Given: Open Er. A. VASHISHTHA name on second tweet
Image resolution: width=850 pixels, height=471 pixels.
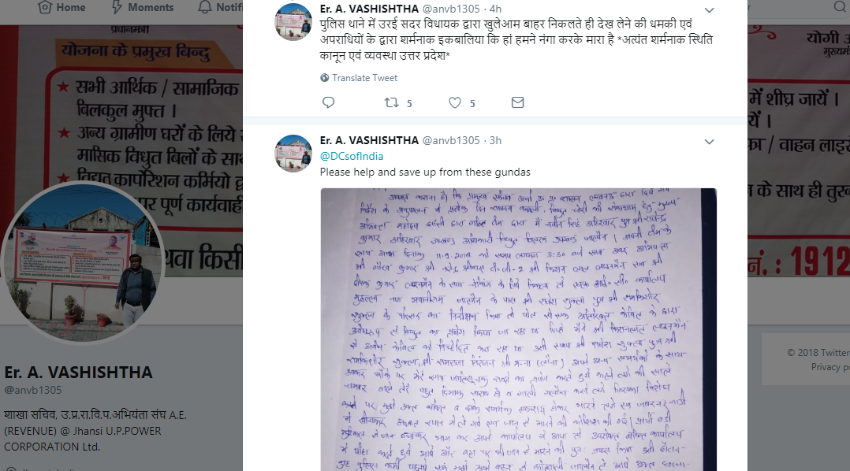Looking at the screenshot, I should click(x=369, y=140).
